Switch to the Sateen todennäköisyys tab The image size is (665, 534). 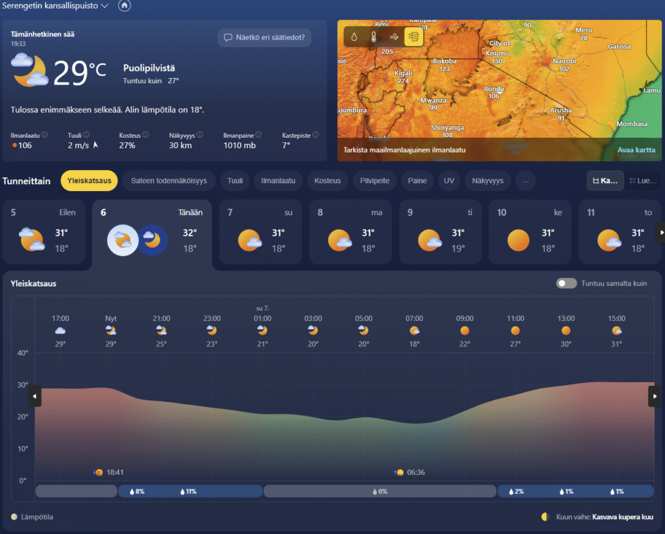(x=169, y=181)
